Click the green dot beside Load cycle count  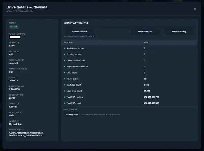click(65, 91)
